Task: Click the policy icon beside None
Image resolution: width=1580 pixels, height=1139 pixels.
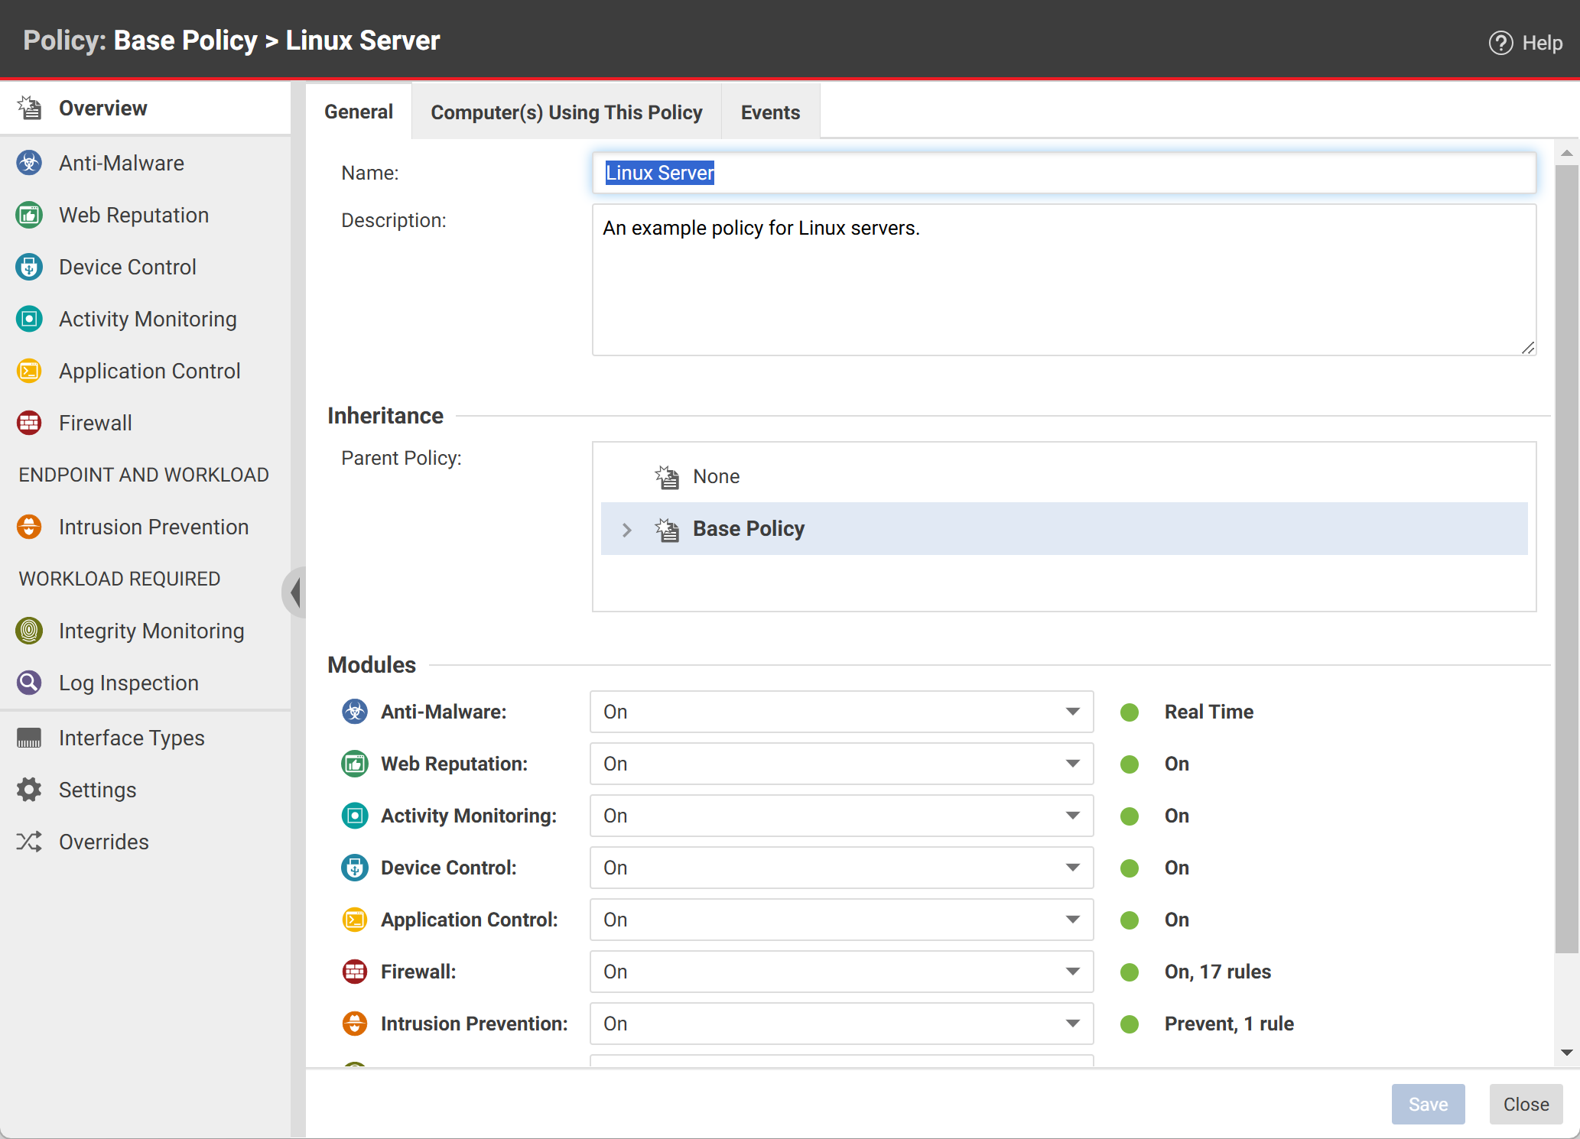Action: [x=667, y=477]
